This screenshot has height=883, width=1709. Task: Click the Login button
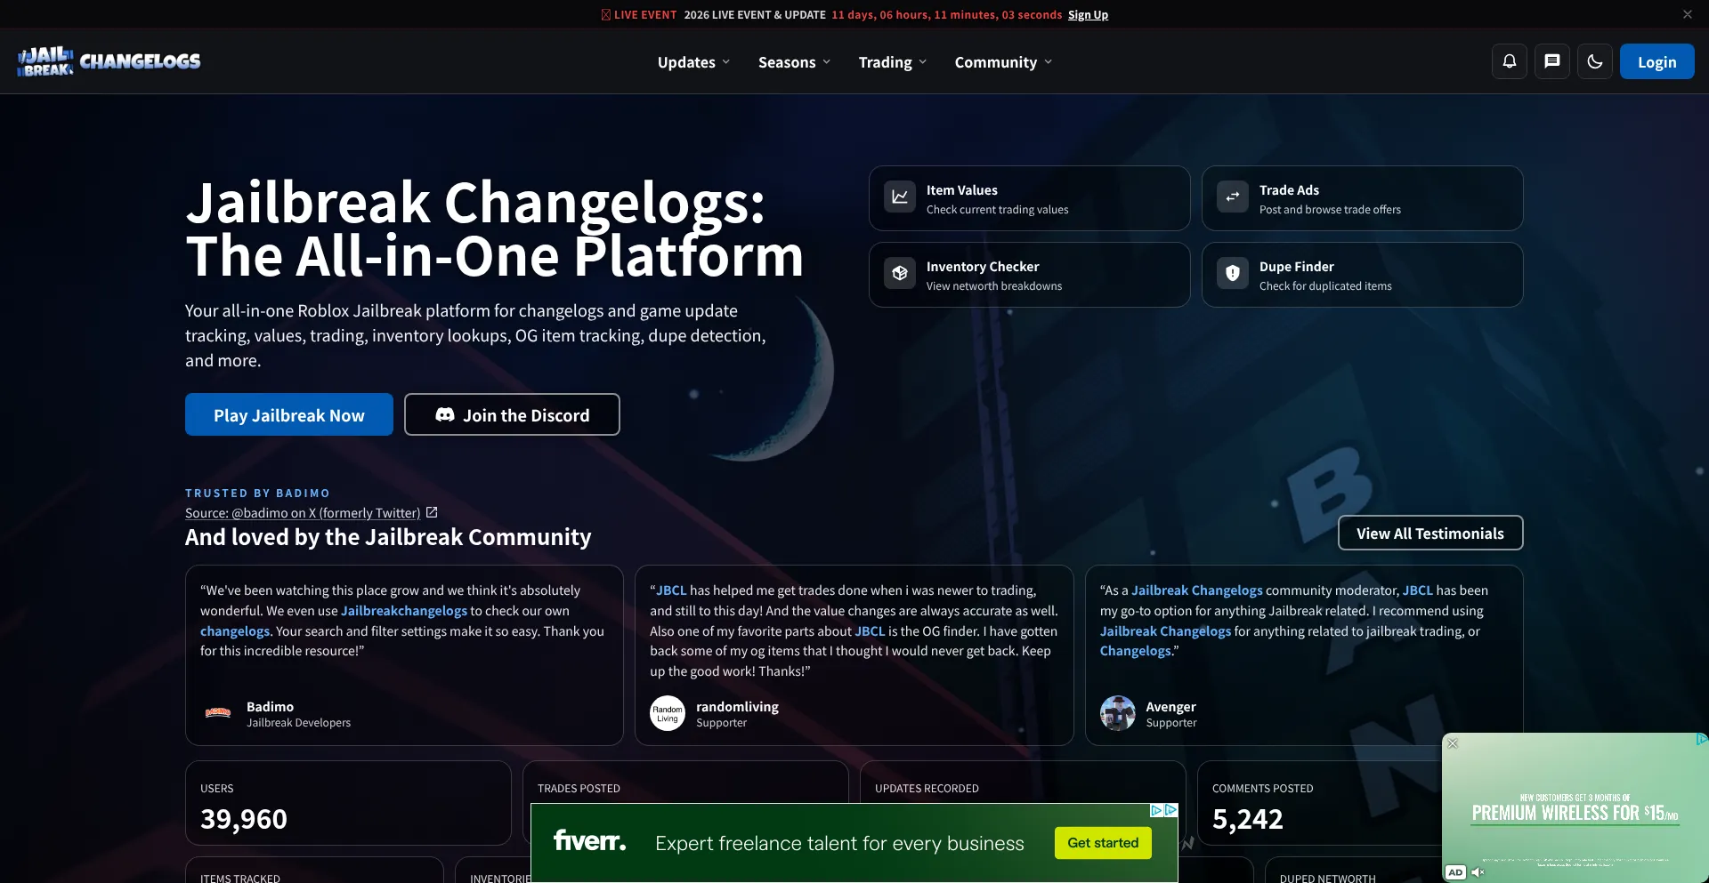(1656, 61)
